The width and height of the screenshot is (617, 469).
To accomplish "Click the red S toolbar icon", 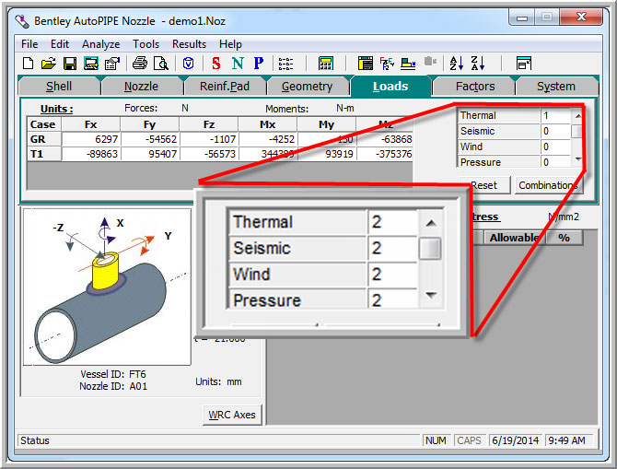I will pos(216,63).
